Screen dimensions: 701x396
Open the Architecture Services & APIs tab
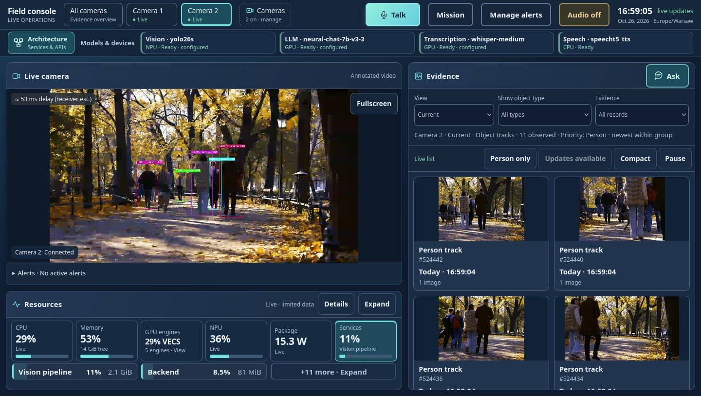(x=41, y=43)
